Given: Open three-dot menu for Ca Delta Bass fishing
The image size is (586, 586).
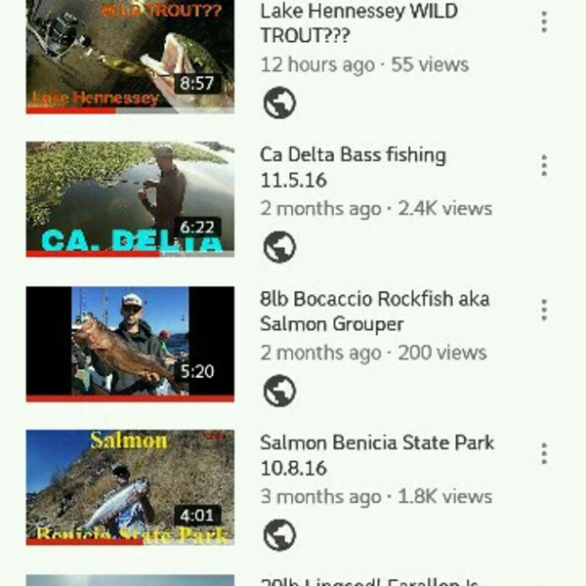Looking at the screenshot, I should [x=544, y=165].
